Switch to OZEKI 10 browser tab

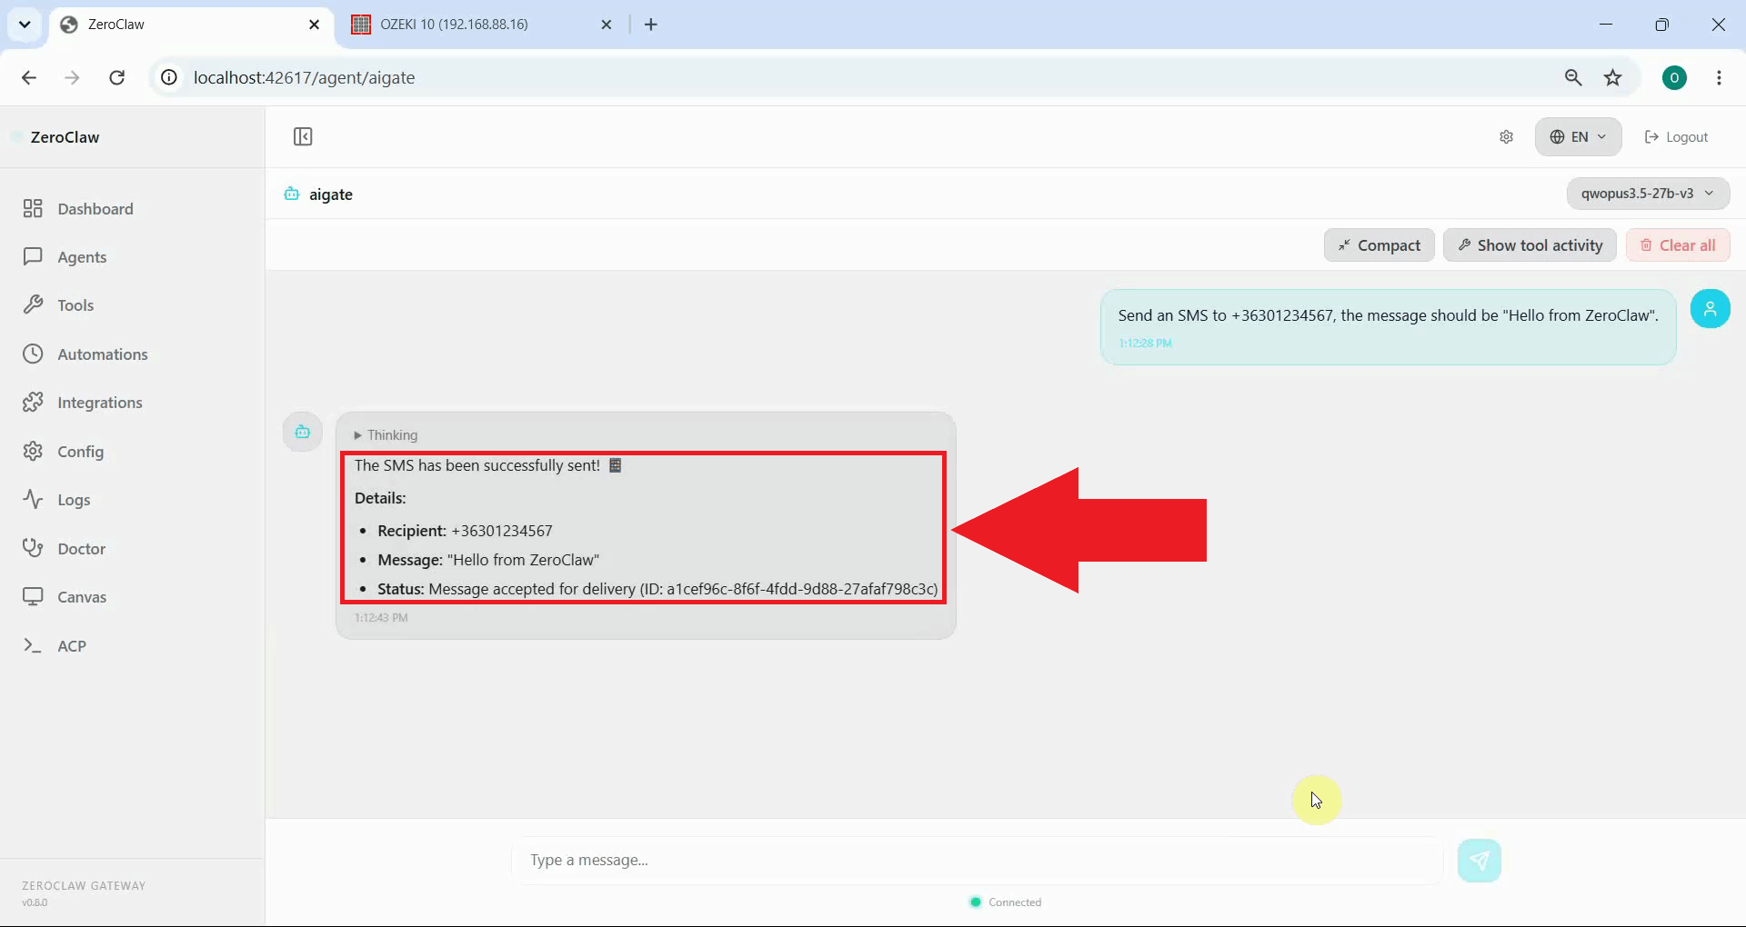pyautogui.click(x=481, y=25)
